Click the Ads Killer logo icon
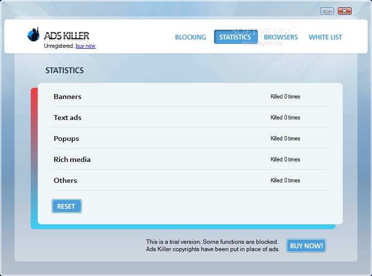Image resolution: width=372 pixels, height=276 pixels. [x=34, y=35]
